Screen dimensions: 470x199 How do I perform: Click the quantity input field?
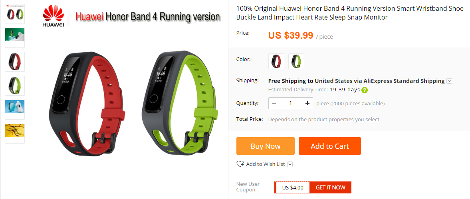coord(290,103)
